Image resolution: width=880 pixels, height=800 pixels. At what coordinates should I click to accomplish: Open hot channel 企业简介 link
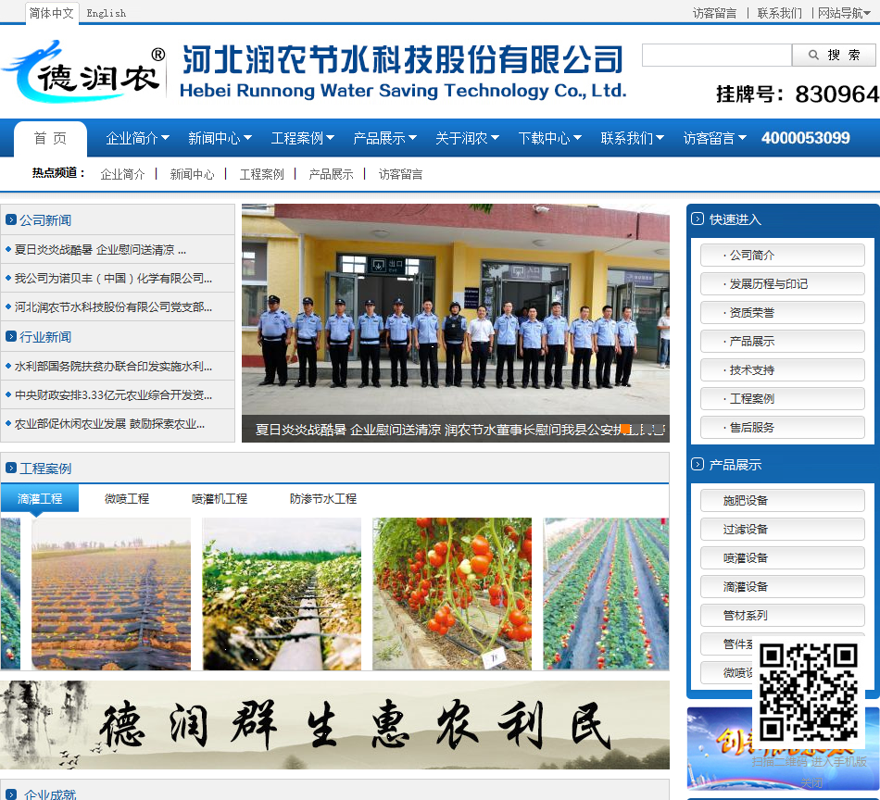[x=122, y=174]
